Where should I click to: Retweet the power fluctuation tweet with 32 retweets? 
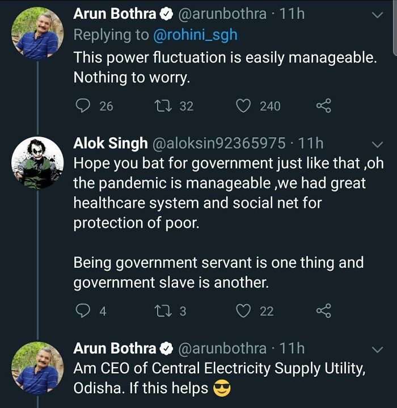(x=167, y=106)
